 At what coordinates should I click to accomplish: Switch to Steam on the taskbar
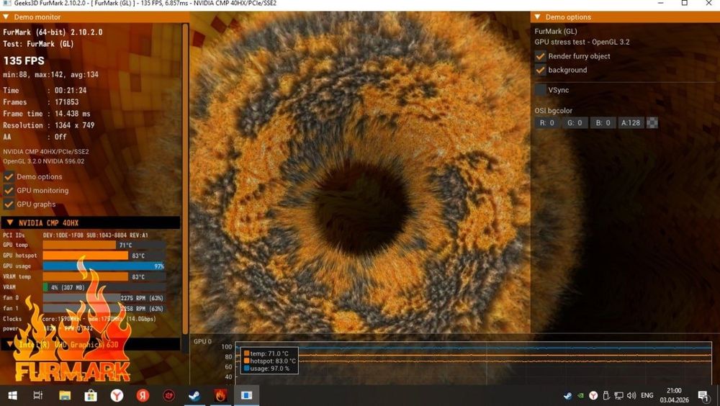pyautogui.click(x=194, y=395)
